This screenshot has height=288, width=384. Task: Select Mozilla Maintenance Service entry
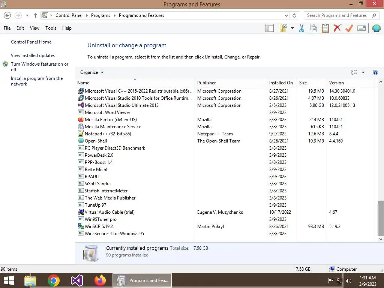coord(225,127)
